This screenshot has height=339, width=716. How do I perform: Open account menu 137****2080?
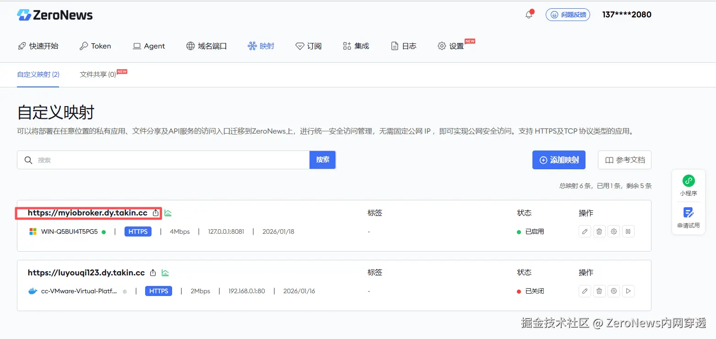(627, 15)
